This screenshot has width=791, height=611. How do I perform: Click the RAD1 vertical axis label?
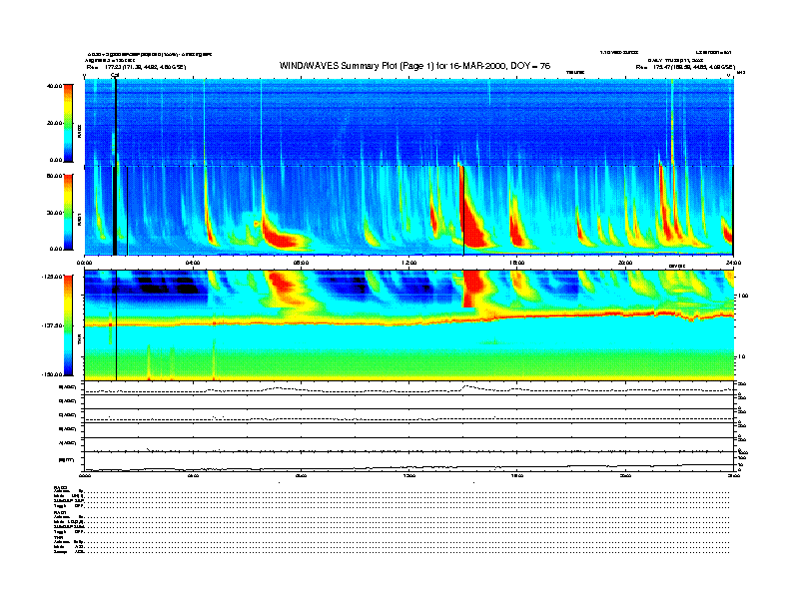pos(79,219)
